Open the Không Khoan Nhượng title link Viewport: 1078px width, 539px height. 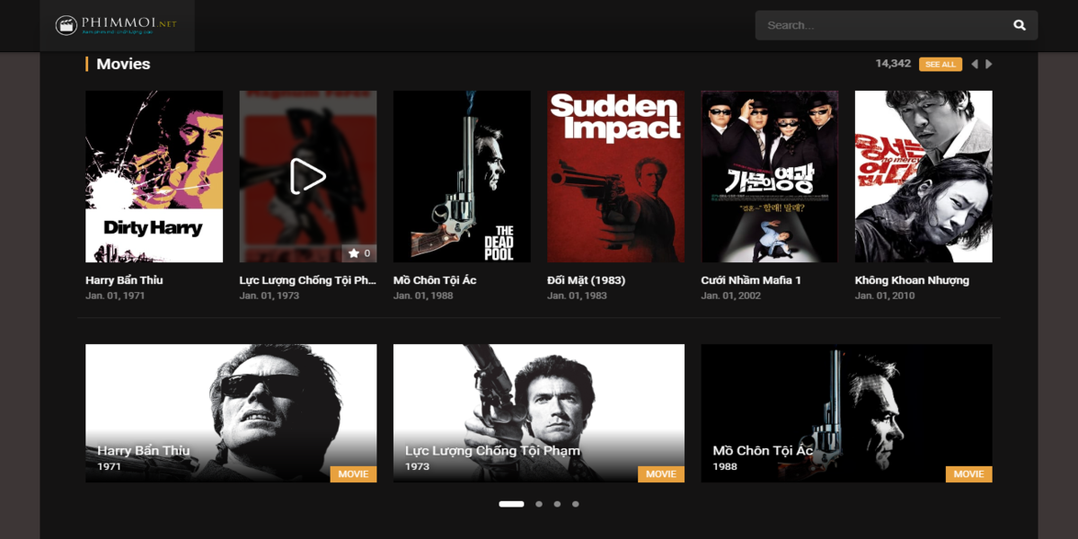tap(912, 280)
